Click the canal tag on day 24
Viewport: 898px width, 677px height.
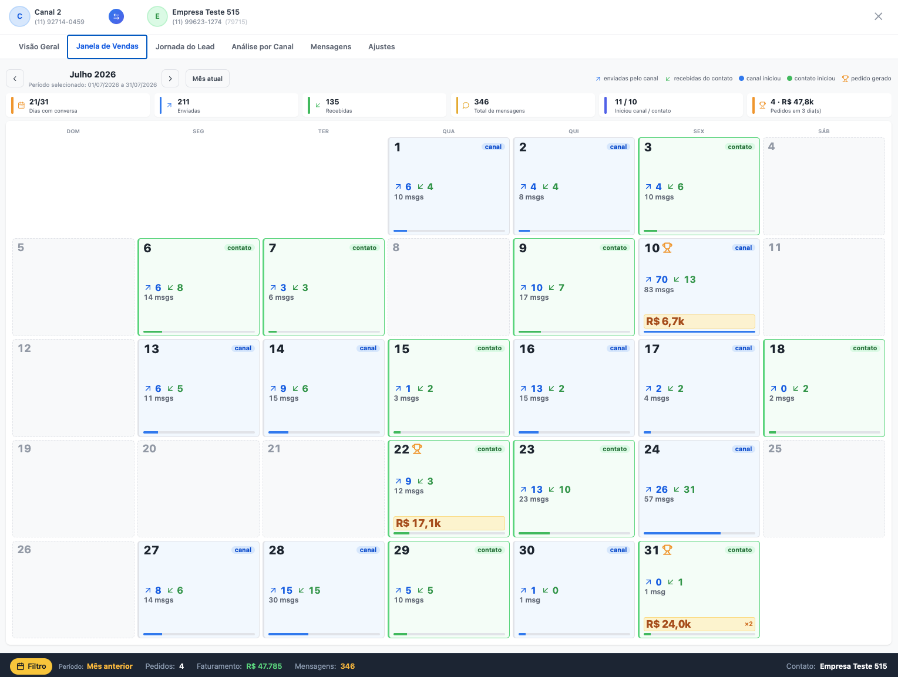[x=743, y=449]
